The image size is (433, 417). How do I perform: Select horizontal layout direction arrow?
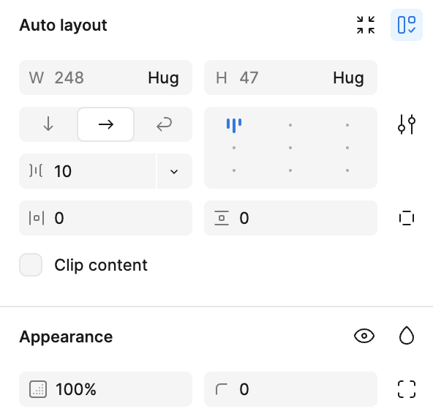[106, 124]
